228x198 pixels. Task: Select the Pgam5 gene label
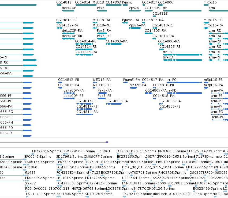[x=127, y=2]
